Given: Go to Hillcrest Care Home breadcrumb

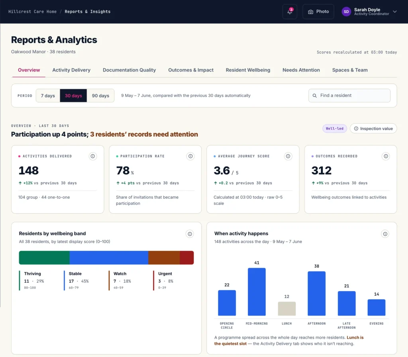Looking at the screenshot, I should tap(32, 12).
